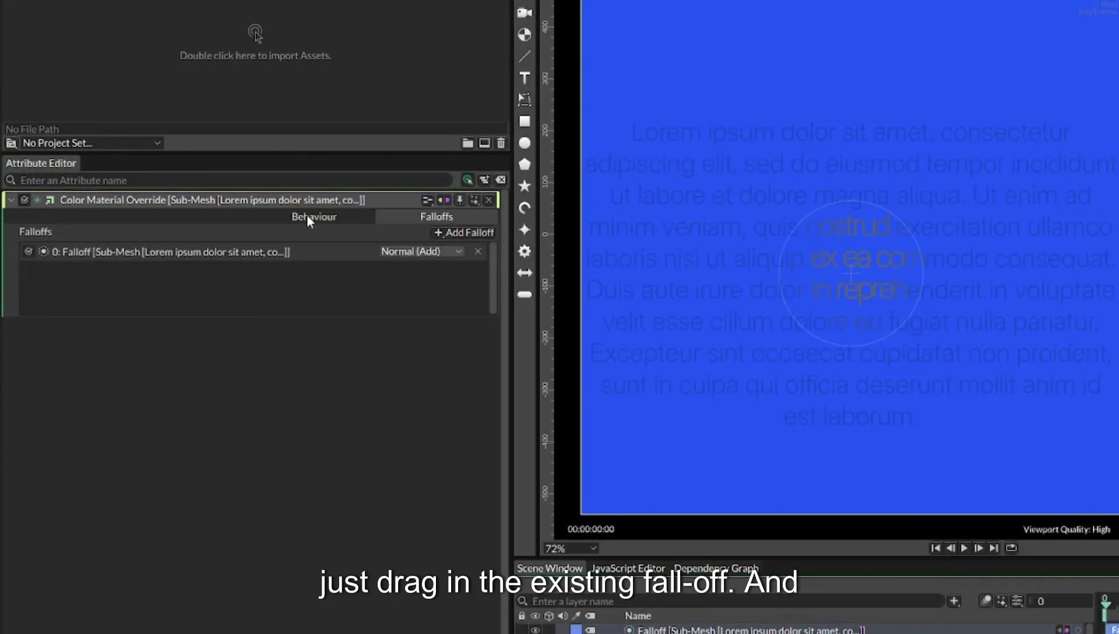Select the Rectangle shape tool
Image resolution: width=1119 pixels, height=634 pixels.
525,121
